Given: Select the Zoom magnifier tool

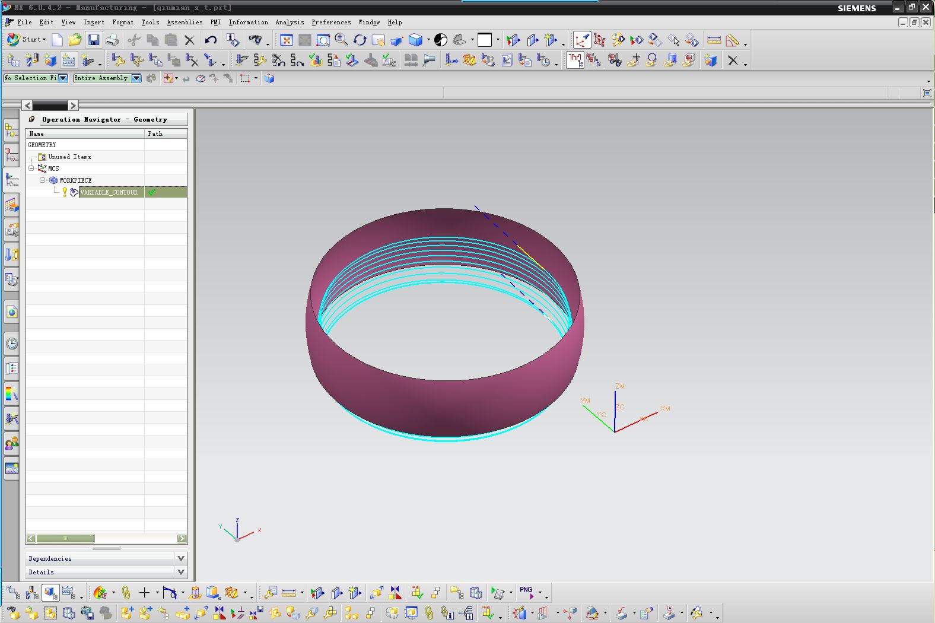Looking at the screenshot, I should tap(341, 40).
